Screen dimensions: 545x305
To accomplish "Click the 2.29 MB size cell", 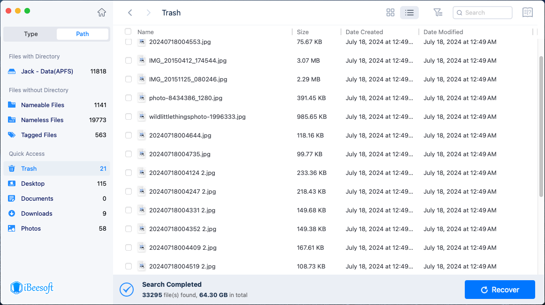I will tap(309, 79).
